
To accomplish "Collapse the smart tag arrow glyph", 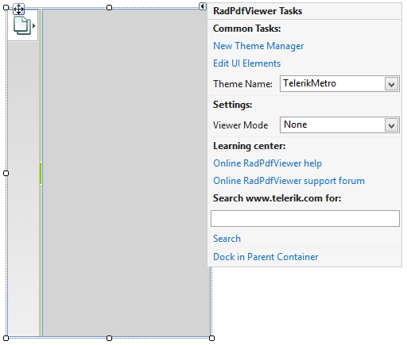I will point(203,6).
